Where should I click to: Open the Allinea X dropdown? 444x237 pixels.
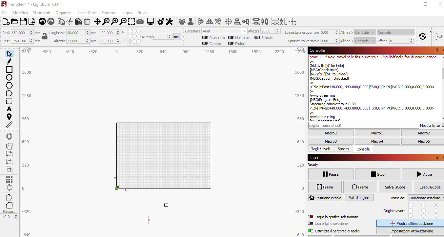(365, 32)
